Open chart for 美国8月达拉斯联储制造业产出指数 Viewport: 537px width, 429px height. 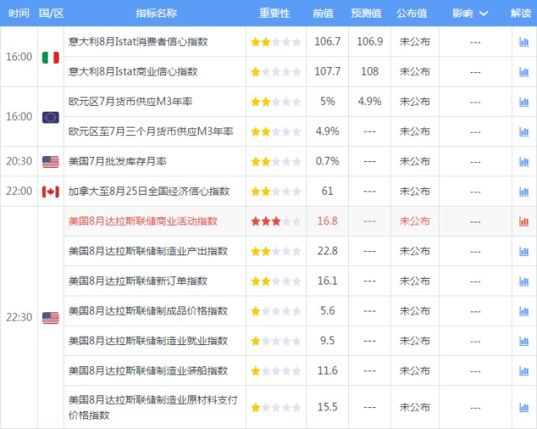[x=524, y=251]
